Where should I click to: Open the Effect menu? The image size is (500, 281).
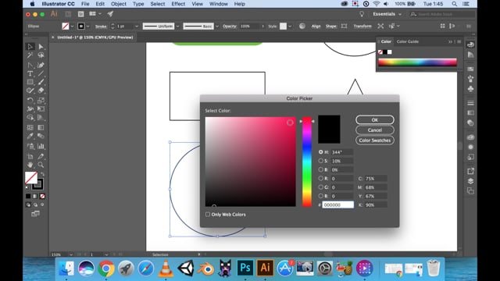pos(178,4)
